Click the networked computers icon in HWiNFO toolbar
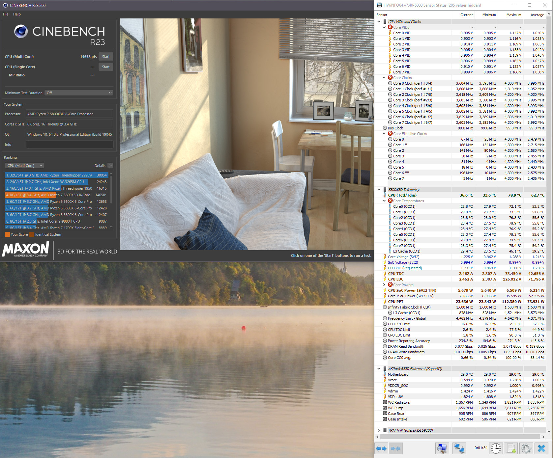 pos(459,448)
